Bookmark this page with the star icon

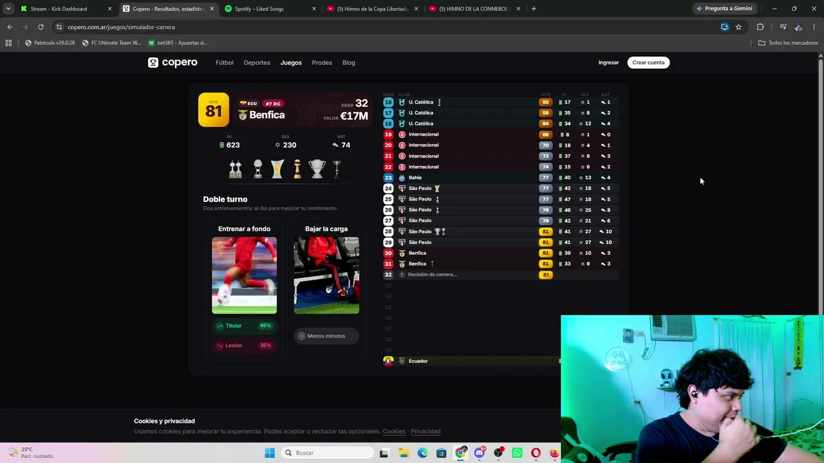[x=738, y=27]
